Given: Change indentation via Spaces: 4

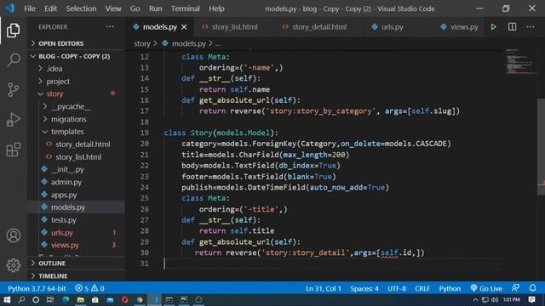Looking at the screenshot, I should pos(364,288).
